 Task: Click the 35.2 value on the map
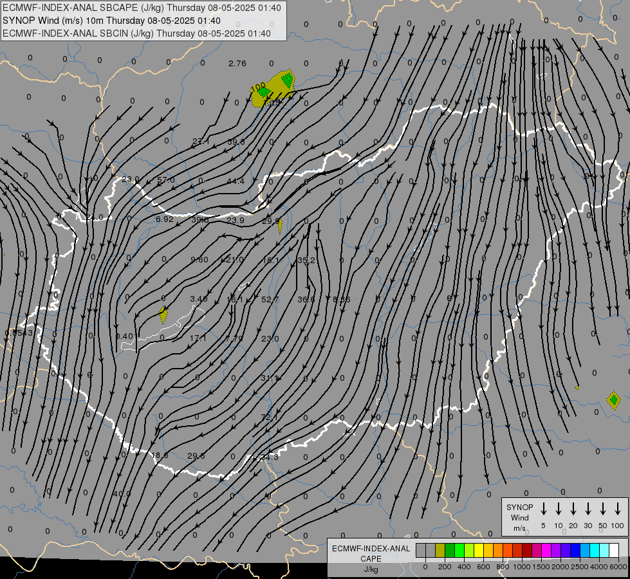tap(306, 260)
